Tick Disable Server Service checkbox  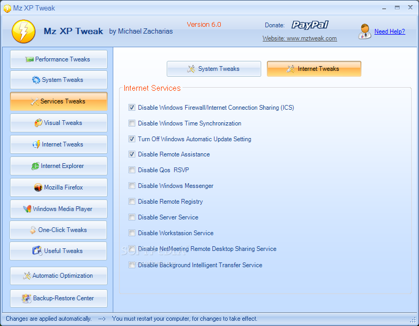click(x=132, y=217)
